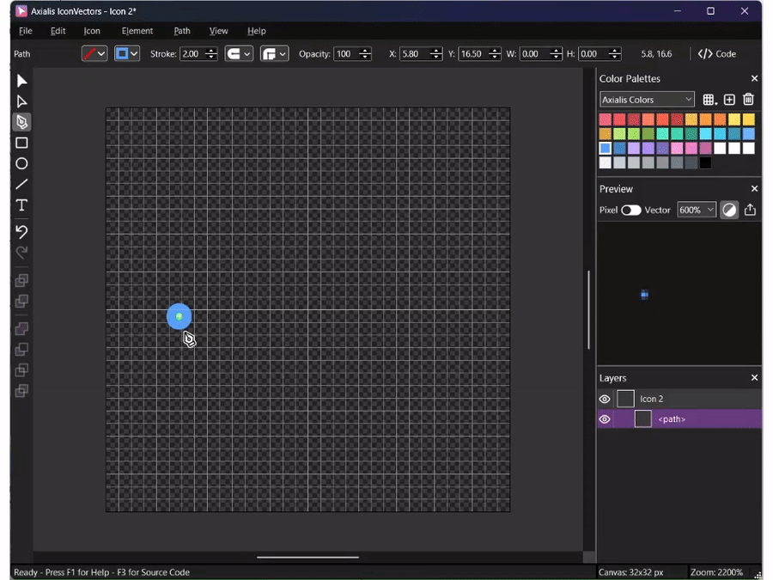The height and width of the screenshot is (580, 773).
Task: Hide the Icon 2 layer
Action: click(x=605, y=399)
